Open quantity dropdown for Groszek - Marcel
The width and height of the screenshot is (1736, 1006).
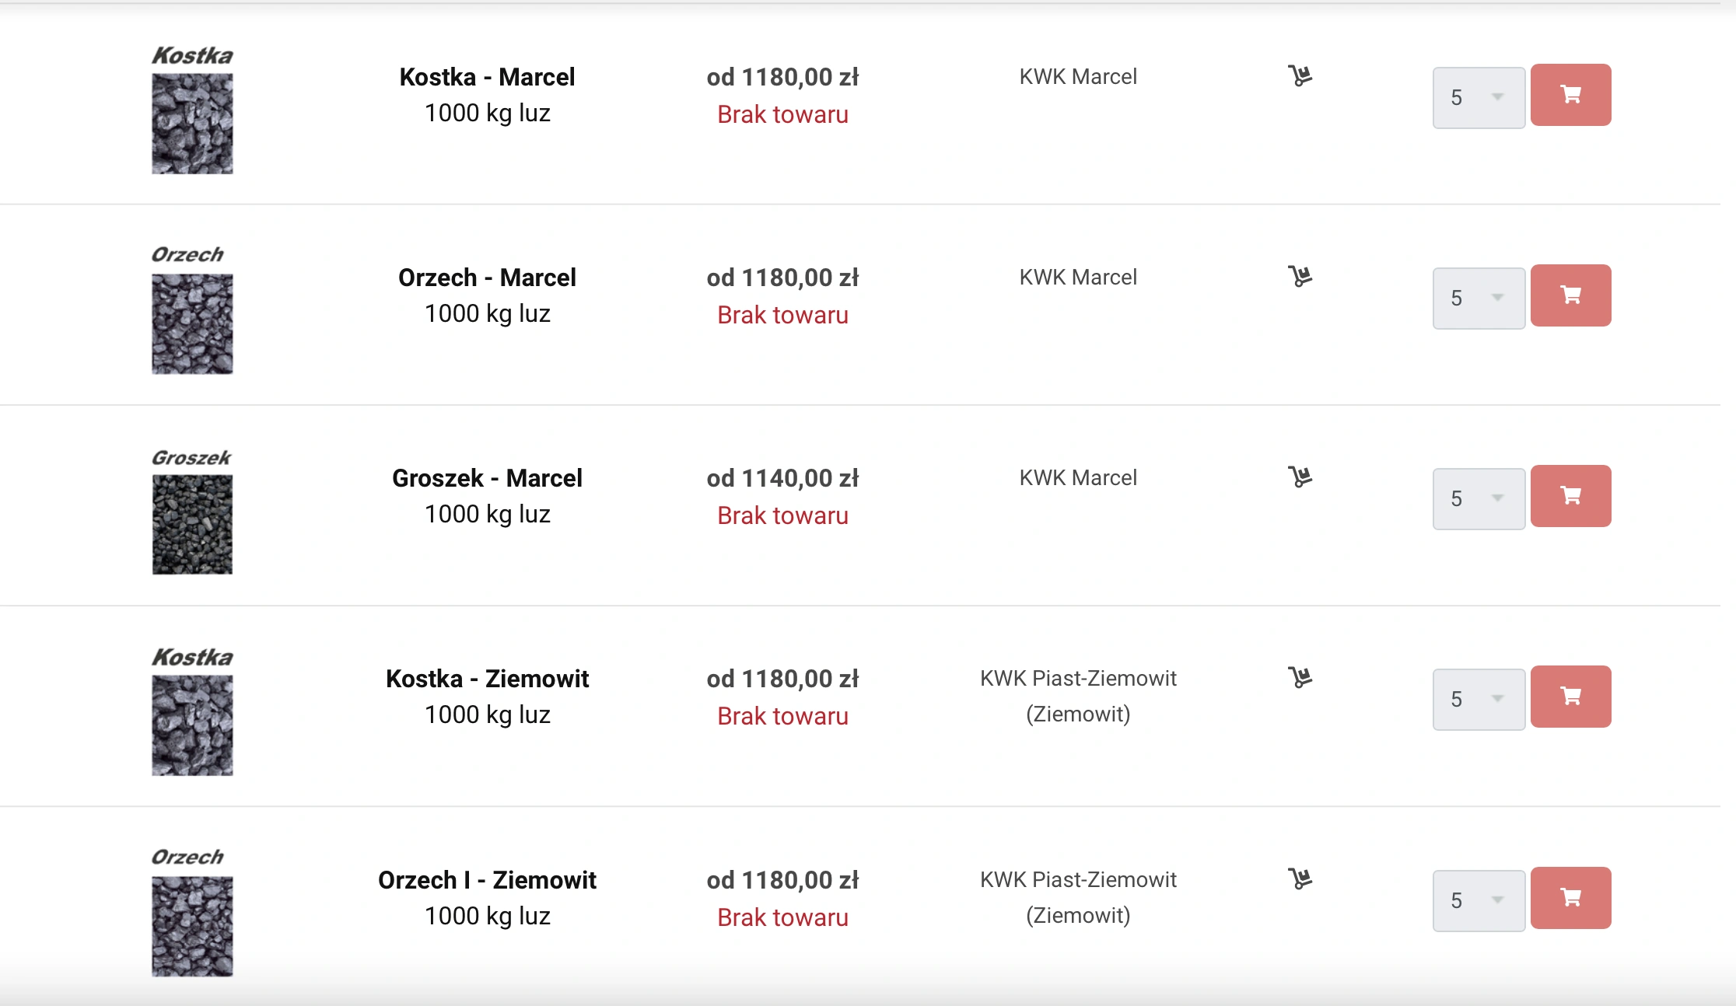click(x=1479, y=498)
